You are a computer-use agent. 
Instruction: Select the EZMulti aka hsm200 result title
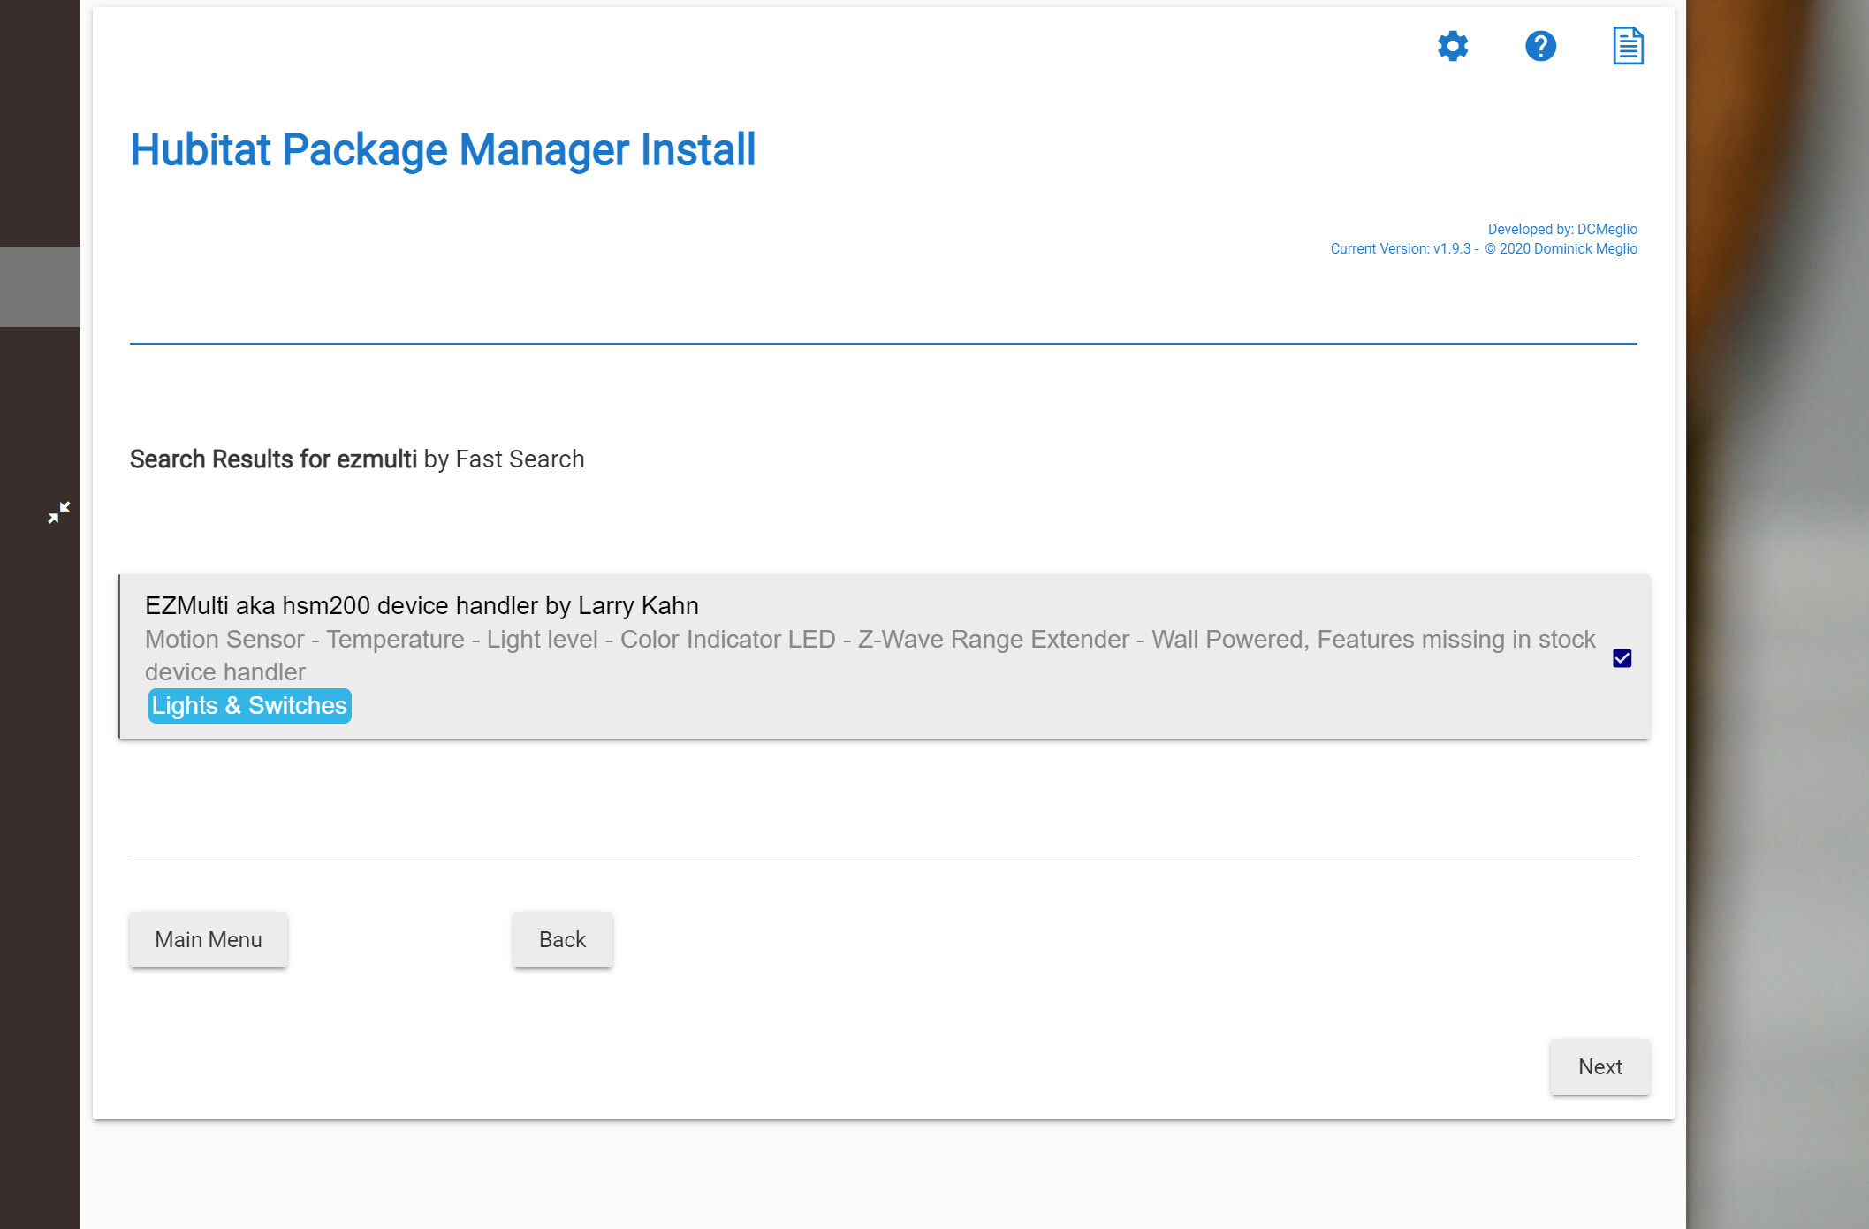[x=422, y=606]
